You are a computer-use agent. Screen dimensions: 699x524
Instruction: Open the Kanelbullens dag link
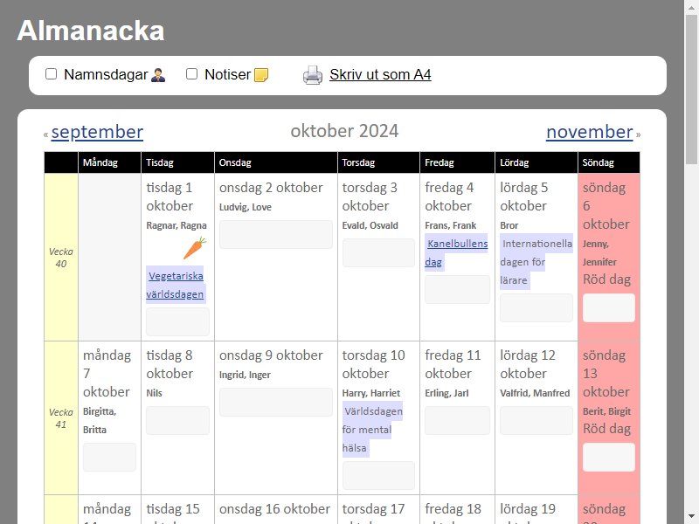[x=456, y=252]
